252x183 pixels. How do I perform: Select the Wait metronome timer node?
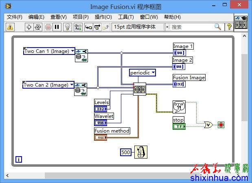pyautogui.click(x=140, y=152)
